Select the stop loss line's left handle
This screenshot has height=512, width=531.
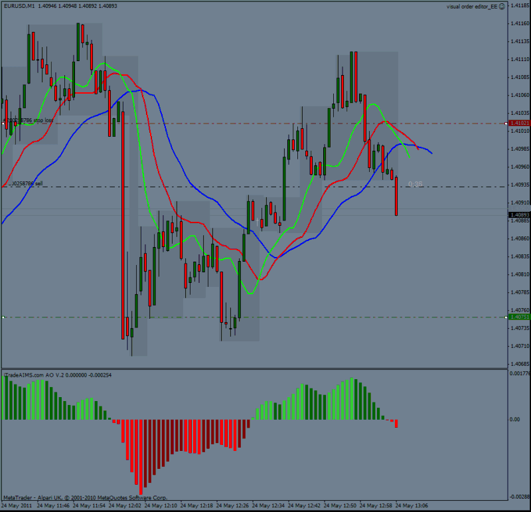[x=3, y=124]
